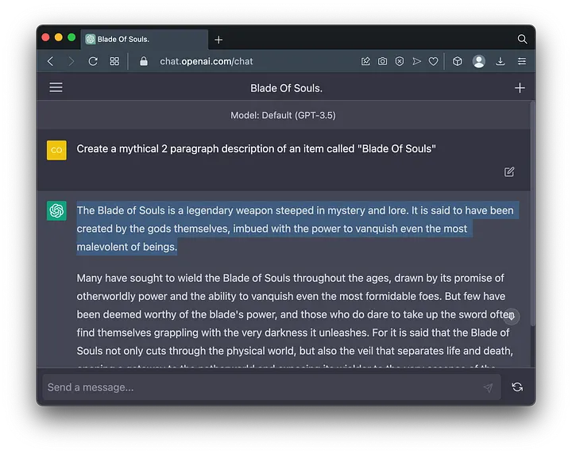The height and width of the screenshot is (454, 572).
Task: Open the ChatGPT sidebar hamburger menu
Action: point(56,87)
